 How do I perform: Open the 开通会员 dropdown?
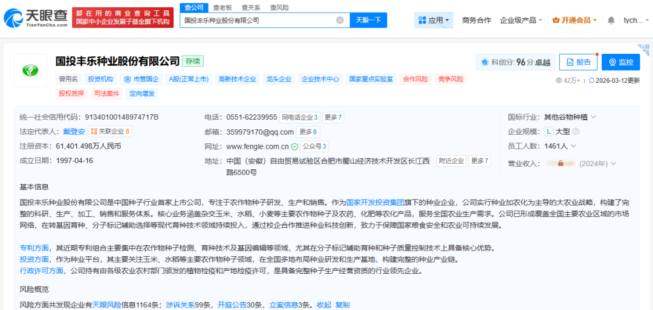(574, 20)
